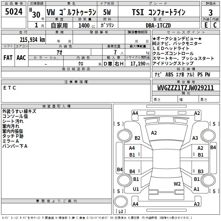Click the FAT shift type cell
Viewport: 221px width, 221px height.
pos(8,57)
